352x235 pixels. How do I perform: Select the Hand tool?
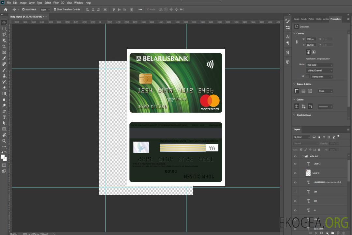(4, 135)
